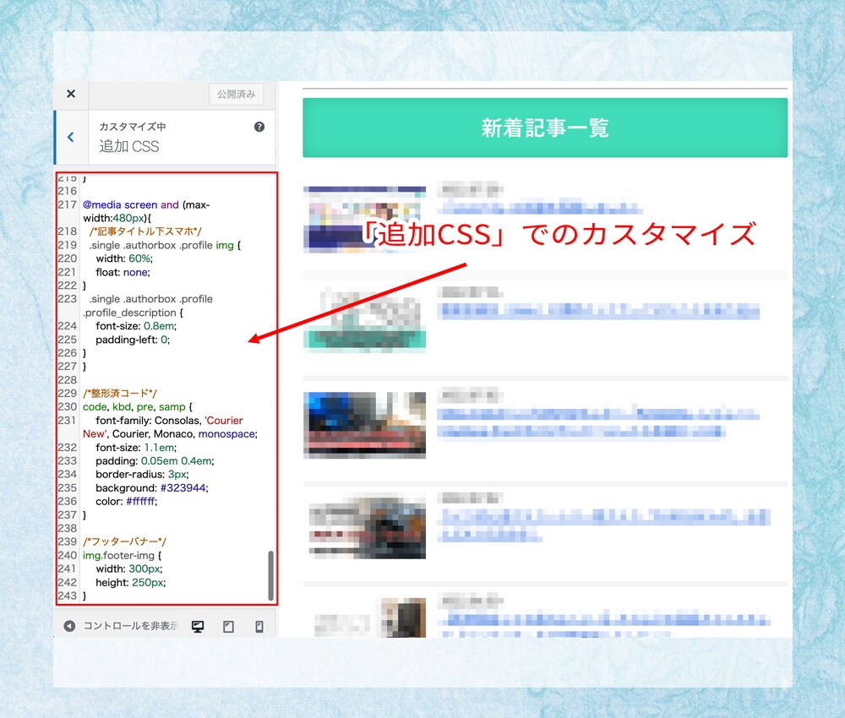Click the 'padding: 0.05em 0.4em;' line
Image resolution: width=845 pixels, height=718 pixels.
[x=155, y=461]
